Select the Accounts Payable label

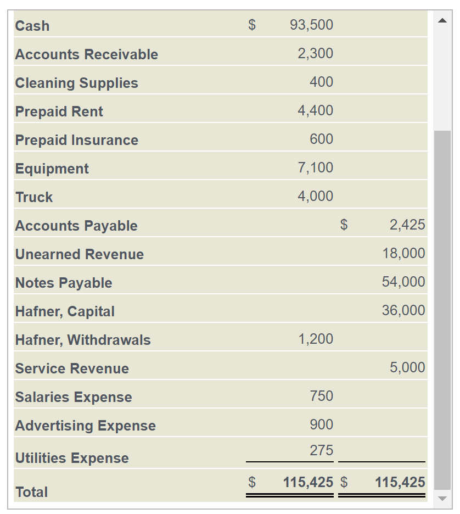76,225
